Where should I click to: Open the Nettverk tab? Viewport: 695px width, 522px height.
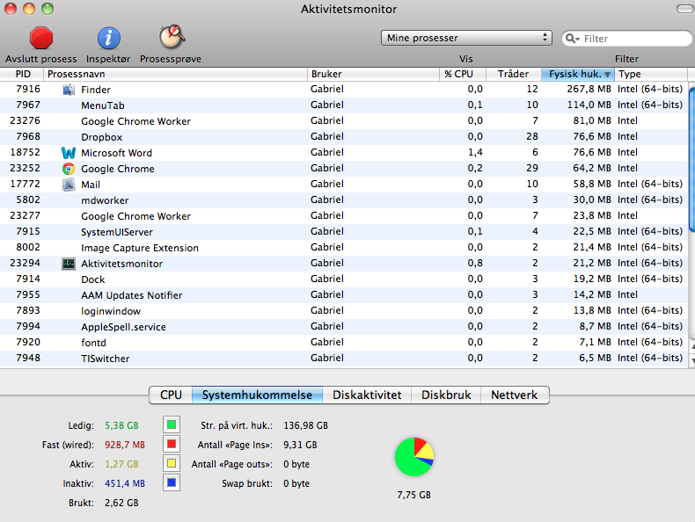click(x=515, y=395)
